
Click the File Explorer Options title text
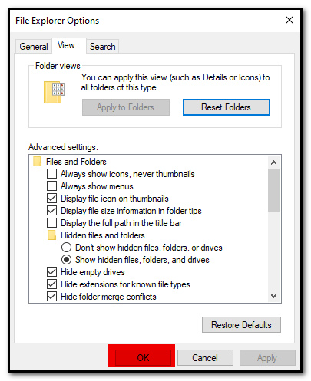pos(57,21)
